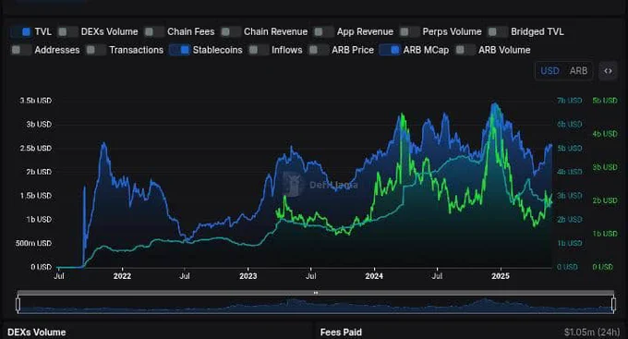The height and width of the screenshot is (339, 628).
Task: Click the $1.05m (24h) fees value
Action: [x=592, y=333]
